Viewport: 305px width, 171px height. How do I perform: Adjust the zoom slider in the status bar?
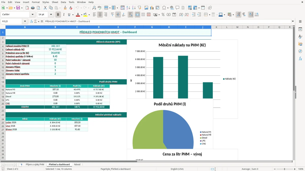pos(285,169)
